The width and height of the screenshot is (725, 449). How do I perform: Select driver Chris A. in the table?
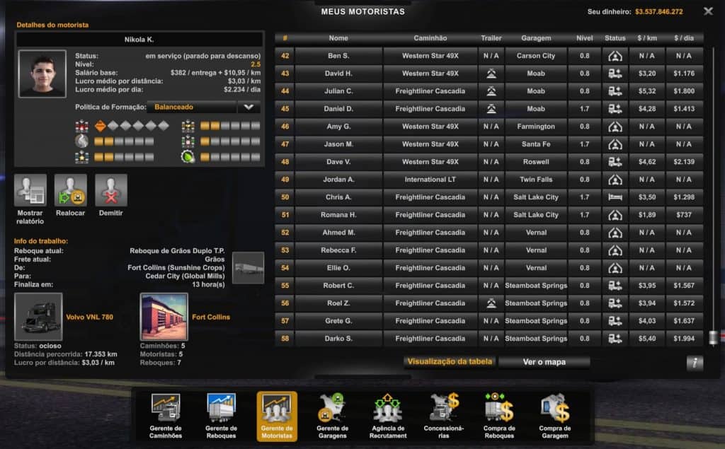tap(339, 197)
